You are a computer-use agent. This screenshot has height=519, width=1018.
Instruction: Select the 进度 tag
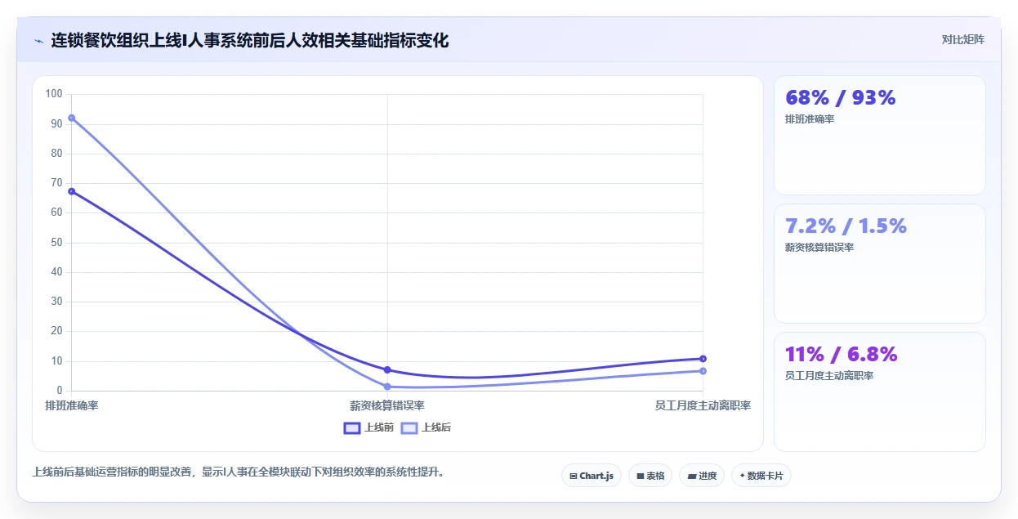[x=701, y=476]
